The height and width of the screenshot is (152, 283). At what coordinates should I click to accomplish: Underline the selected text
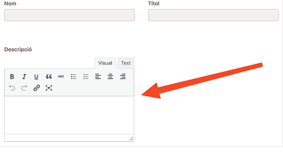click(36, 77)
